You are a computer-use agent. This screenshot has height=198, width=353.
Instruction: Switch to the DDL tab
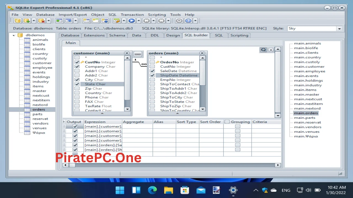[155, 35]
